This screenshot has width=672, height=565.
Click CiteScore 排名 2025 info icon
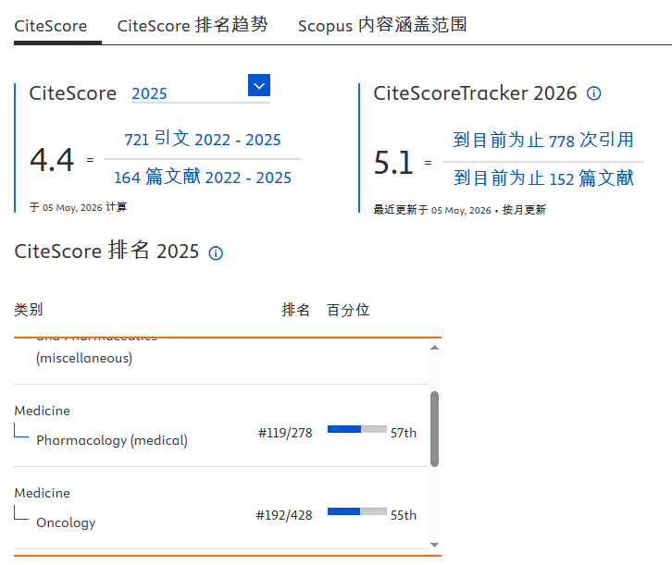216,253
